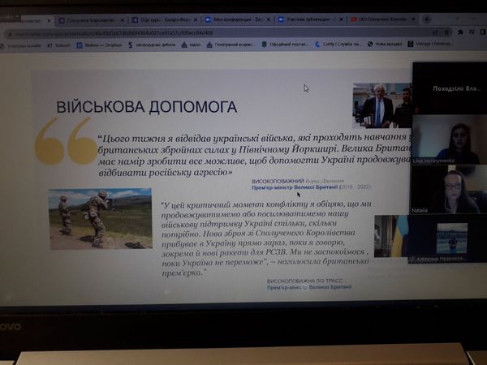Open the 'Cuttly' bookmark
The height and width of the screenshot is (365, 487).
(338, 44)
